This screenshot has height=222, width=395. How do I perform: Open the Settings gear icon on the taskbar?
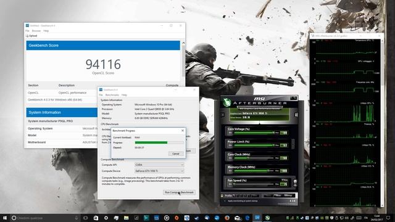pyautogui.click(x=106, y=218)
